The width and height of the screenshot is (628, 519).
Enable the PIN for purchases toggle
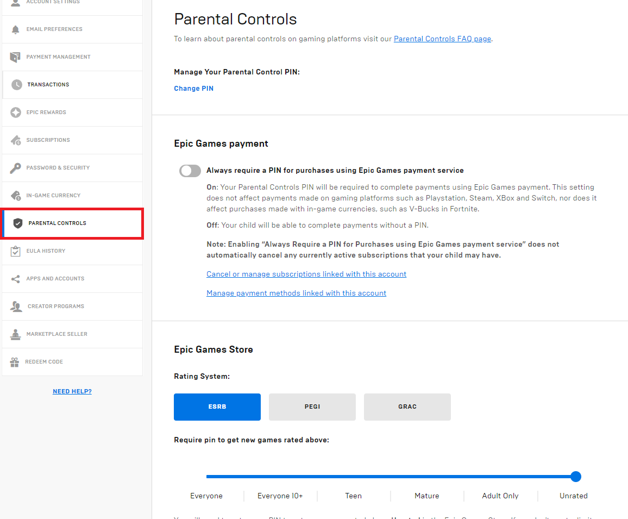point(190,171)
